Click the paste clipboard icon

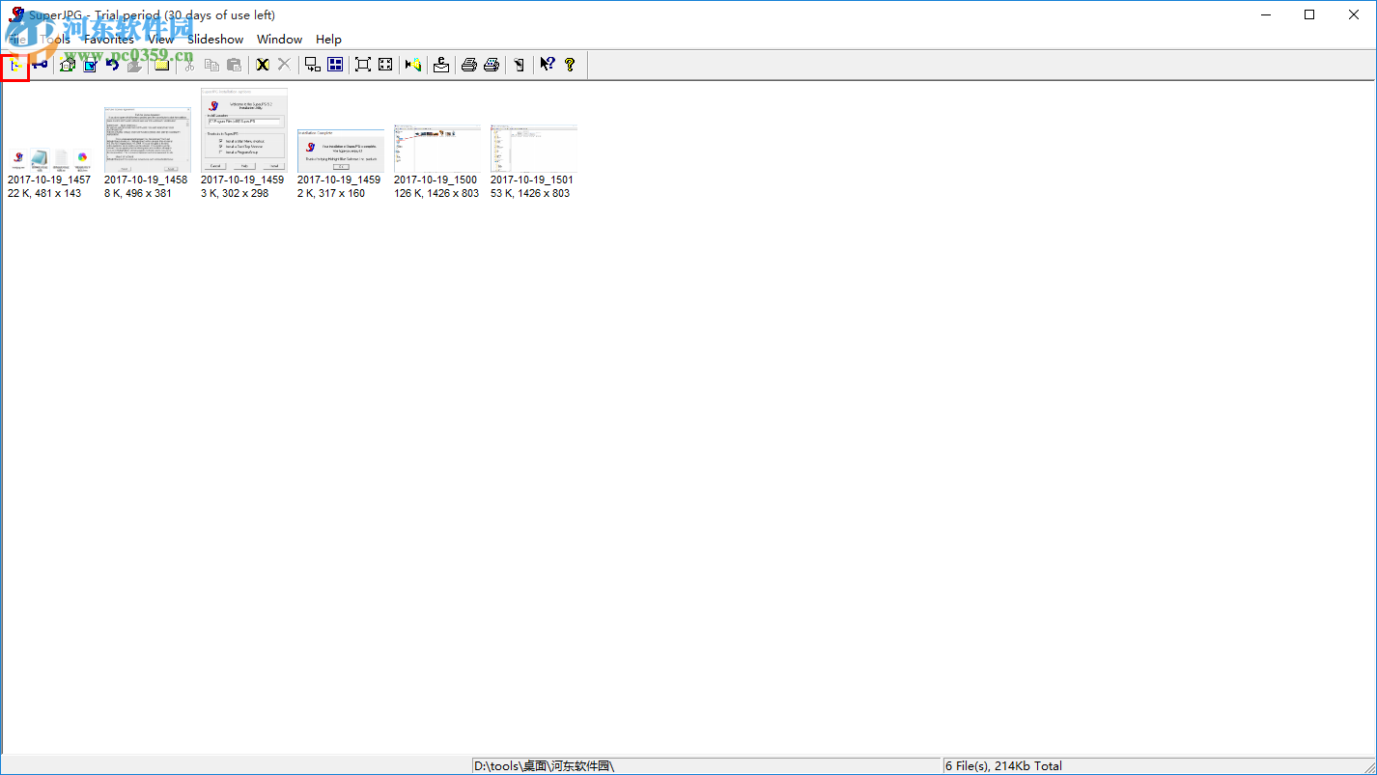234,65
